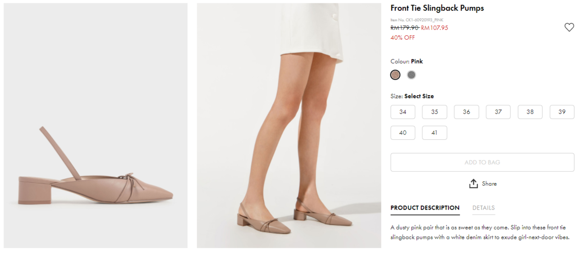This screenshot has height=253, width=581.
Task: Select the Pink colour swatch
Action: coord(395,75)
